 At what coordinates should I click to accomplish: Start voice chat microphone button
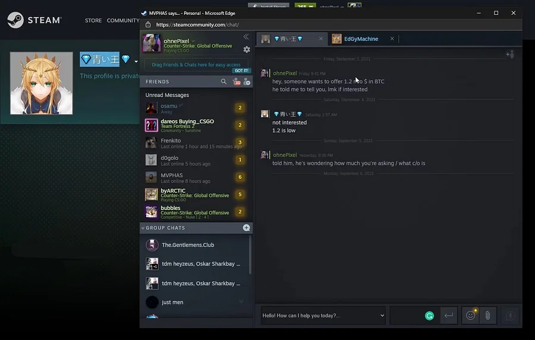pos(510,316)
